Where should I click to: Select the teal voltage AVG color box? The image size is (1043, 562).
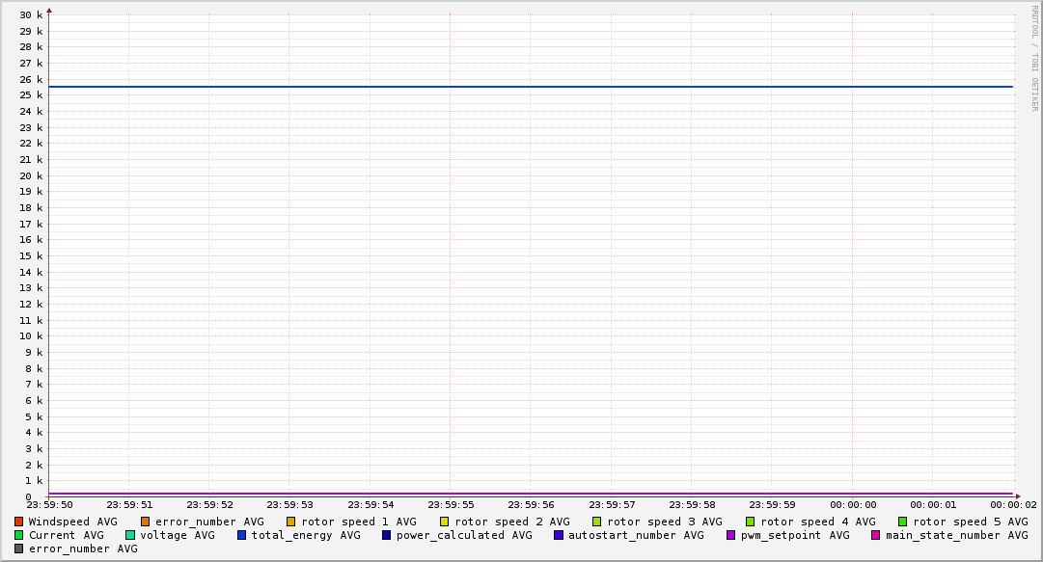(130, 535)
